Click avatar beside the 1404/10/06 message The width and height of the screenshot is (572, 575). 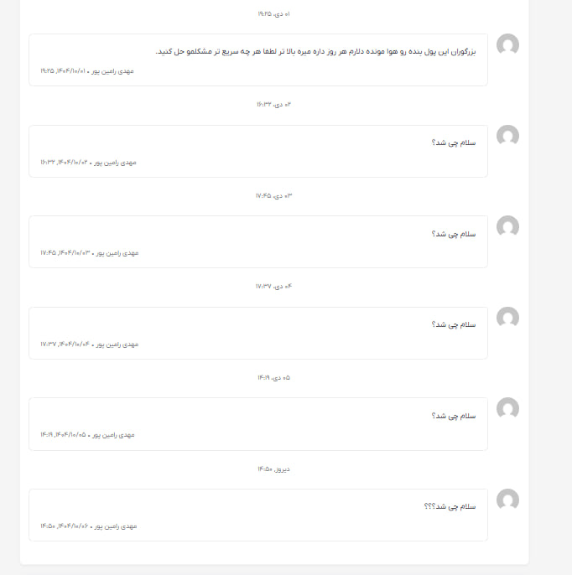[507, 500]
